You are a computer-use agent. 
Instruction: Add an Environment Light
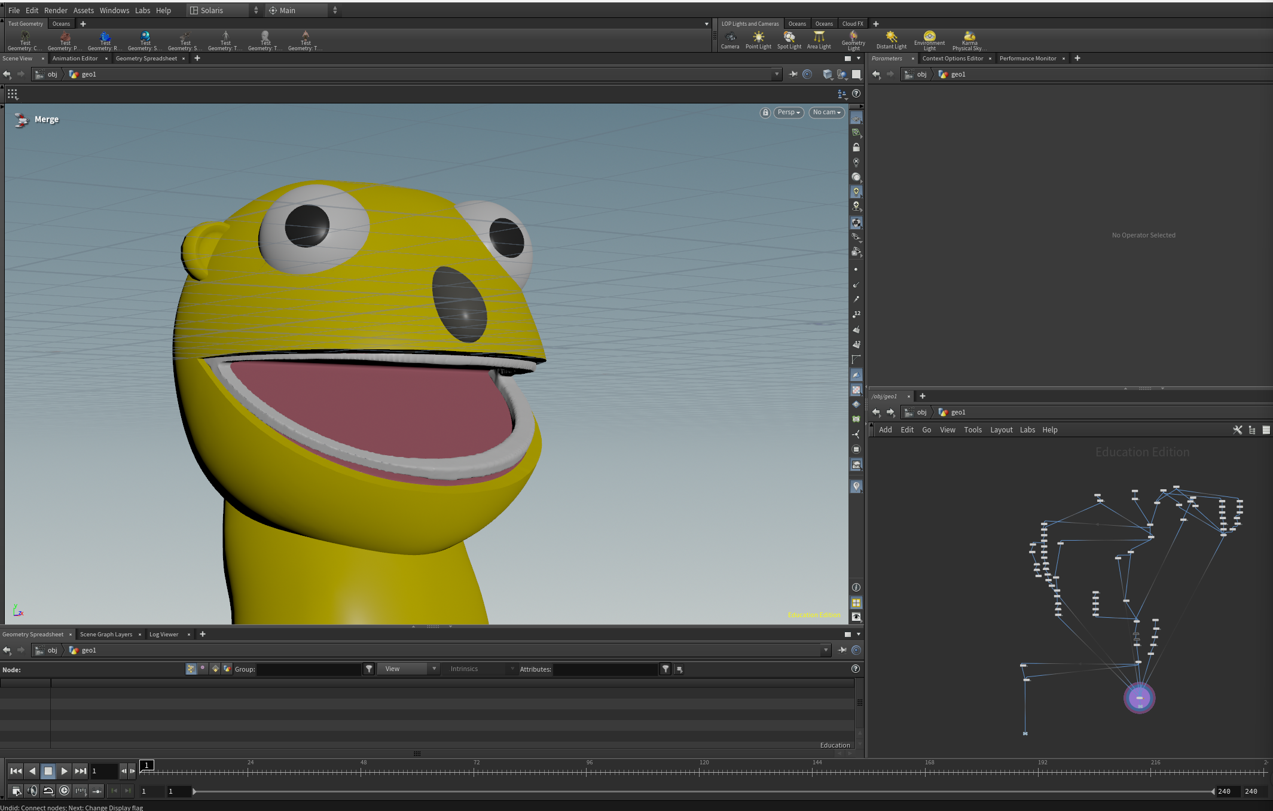tap(929, 41)
